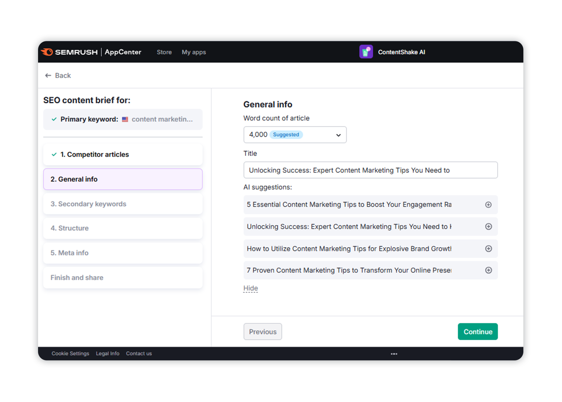Click into the Title input field
This screenshot has width=562, height=402.
(x=370, y=170)
